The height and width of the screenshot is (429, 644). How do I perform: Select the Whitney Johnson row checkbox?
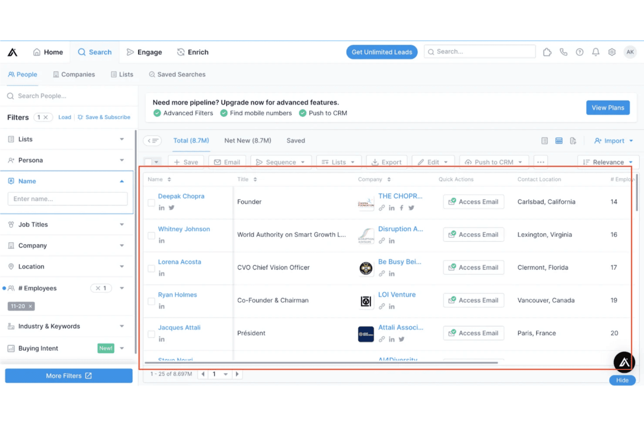151,236
